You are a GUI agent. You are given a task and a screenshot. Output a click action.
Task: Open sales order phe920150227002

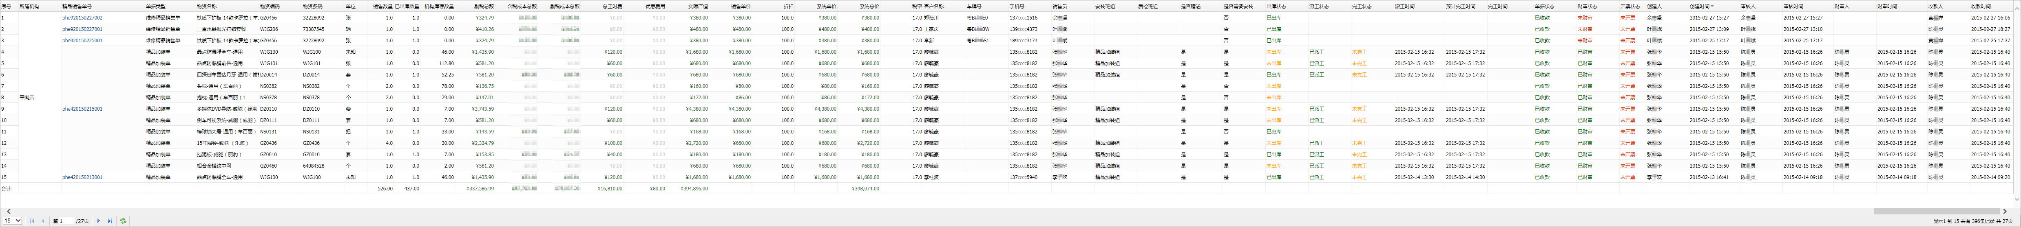(x=82, y=17)
